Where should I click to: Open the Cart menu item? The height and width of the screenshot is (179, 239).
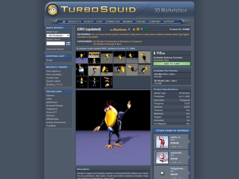[x=100, y=22]
